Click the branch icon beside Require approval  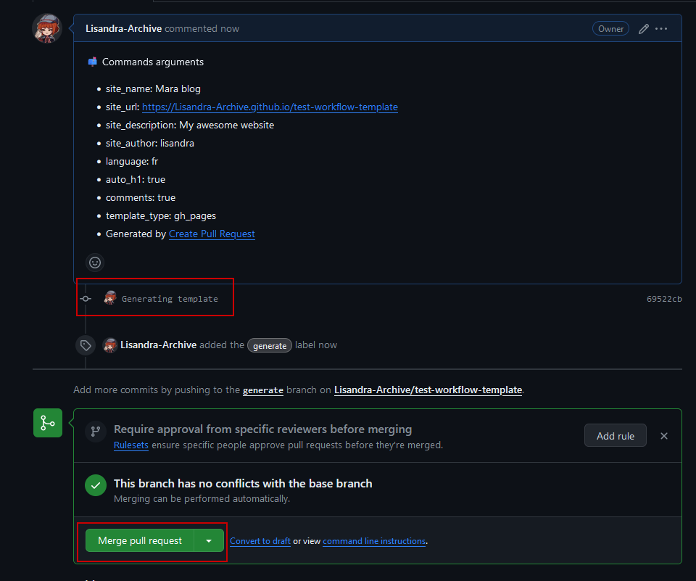click(96, 432)
